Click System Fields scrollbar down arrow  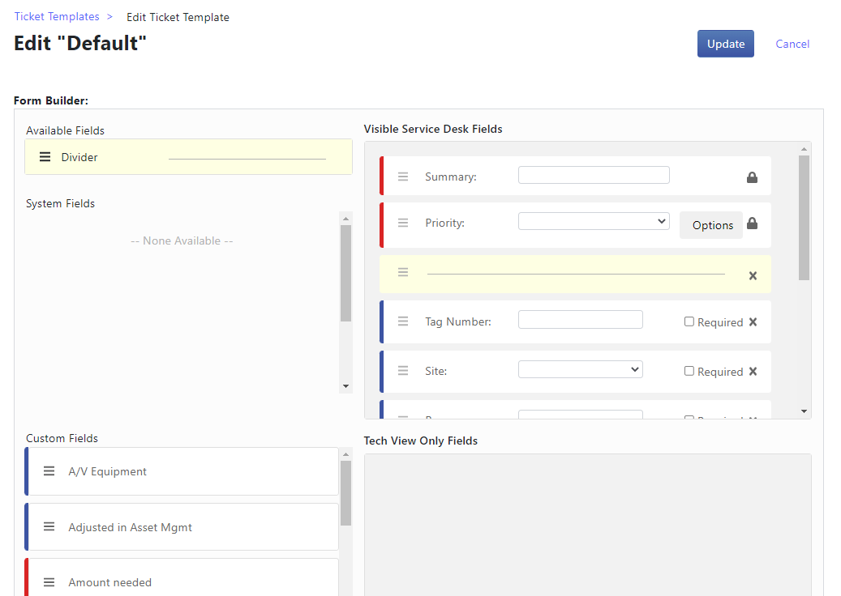346,386
